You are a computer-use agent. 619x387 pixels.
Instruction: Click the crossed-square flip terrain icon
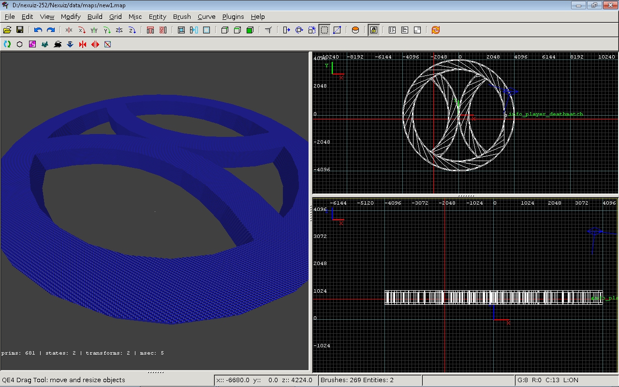[108, 44]
